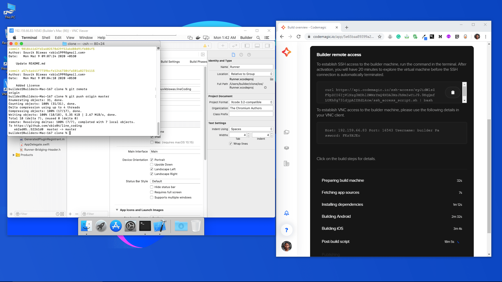Open the Main Interface combo box
The image size is (502, 282).
[x=175, y=151]
